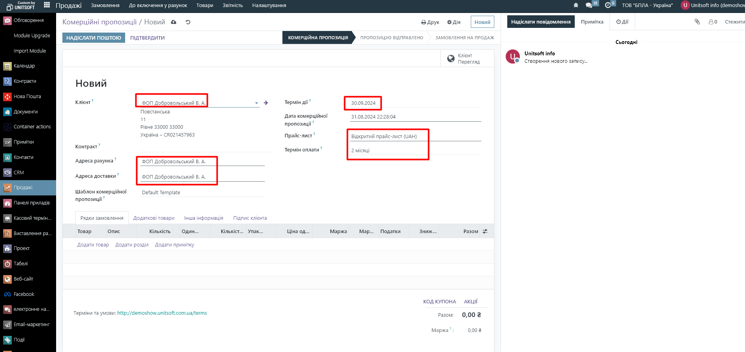Image resolution: width=745 pixels, height=352 pixels.
Task: Open the column settings adjust icon
Action: click(485, 232)
